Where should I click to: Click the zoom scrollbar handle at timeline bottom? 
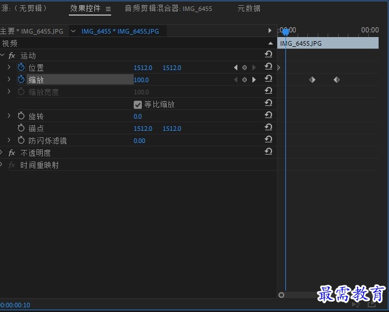tap(281, 295)
